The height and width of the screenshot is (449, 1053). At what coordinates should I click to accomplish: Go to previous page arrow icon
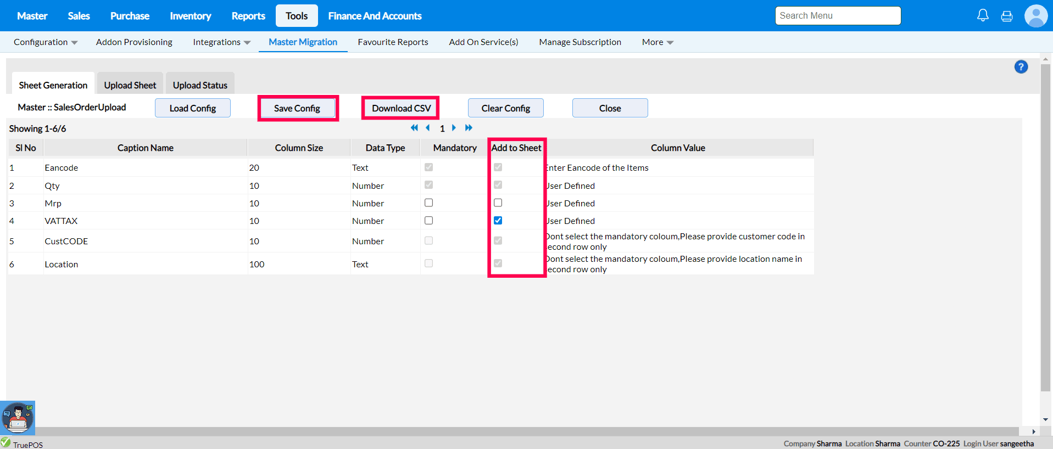click(x=428, y=128)
